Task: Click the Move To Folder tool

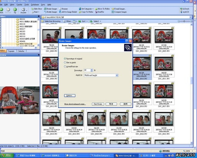Action: click(x=102, y=9)
